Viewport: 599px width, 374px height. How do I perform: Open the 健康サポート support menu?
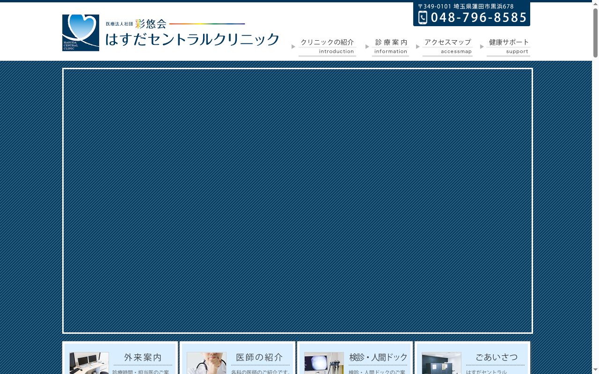pos(508,47)
